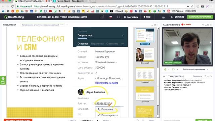Toggle fullscreen mode icon in header
This screenshot has width=215, height=121.
point(118,17)
